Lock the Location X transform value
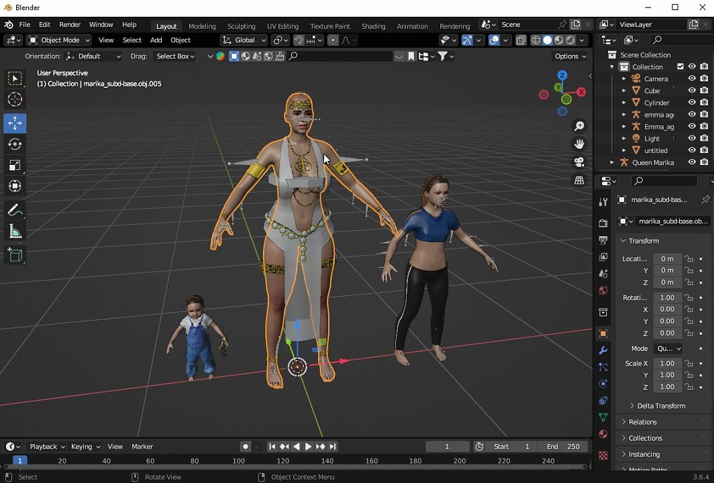 pos(689,258)
